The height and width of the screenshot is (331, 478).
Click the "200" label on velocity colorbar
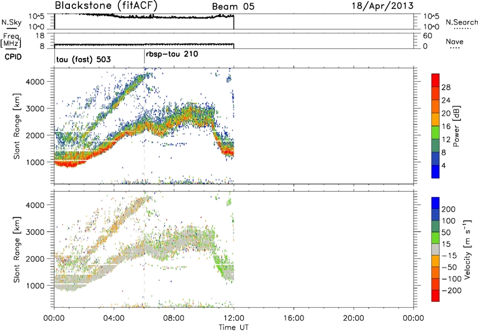[449, 209]
